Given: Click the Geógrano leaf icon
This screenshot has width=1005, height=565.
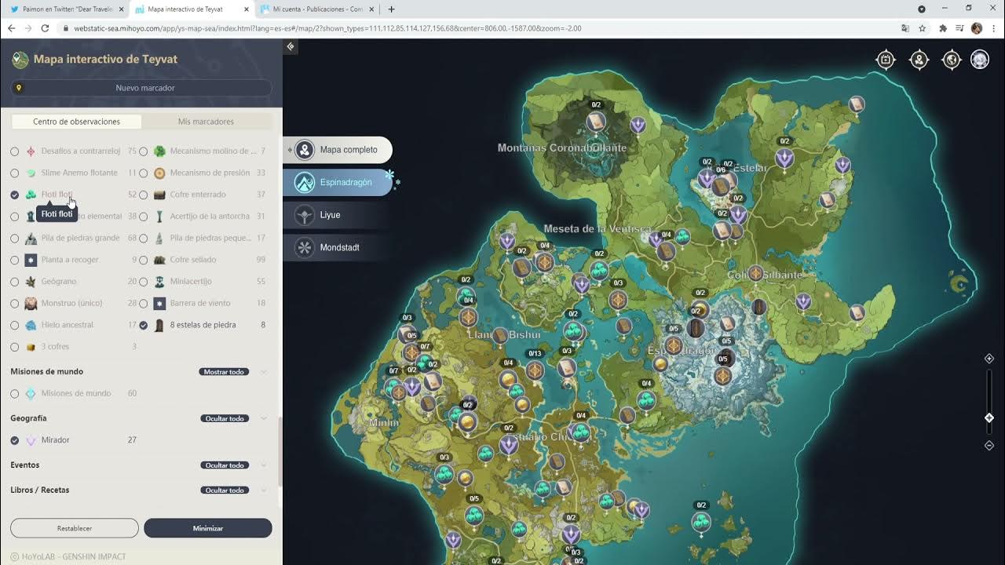Looking at the screenshot, I should click(x=31, y=281).
